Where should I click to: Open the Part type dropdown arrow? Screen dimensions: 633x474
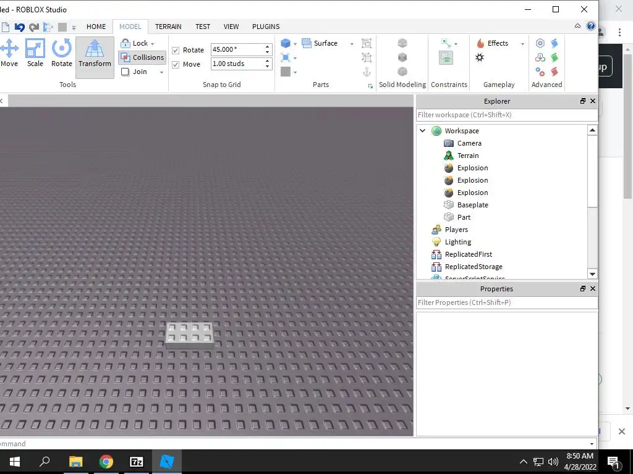tap(295, 44)
